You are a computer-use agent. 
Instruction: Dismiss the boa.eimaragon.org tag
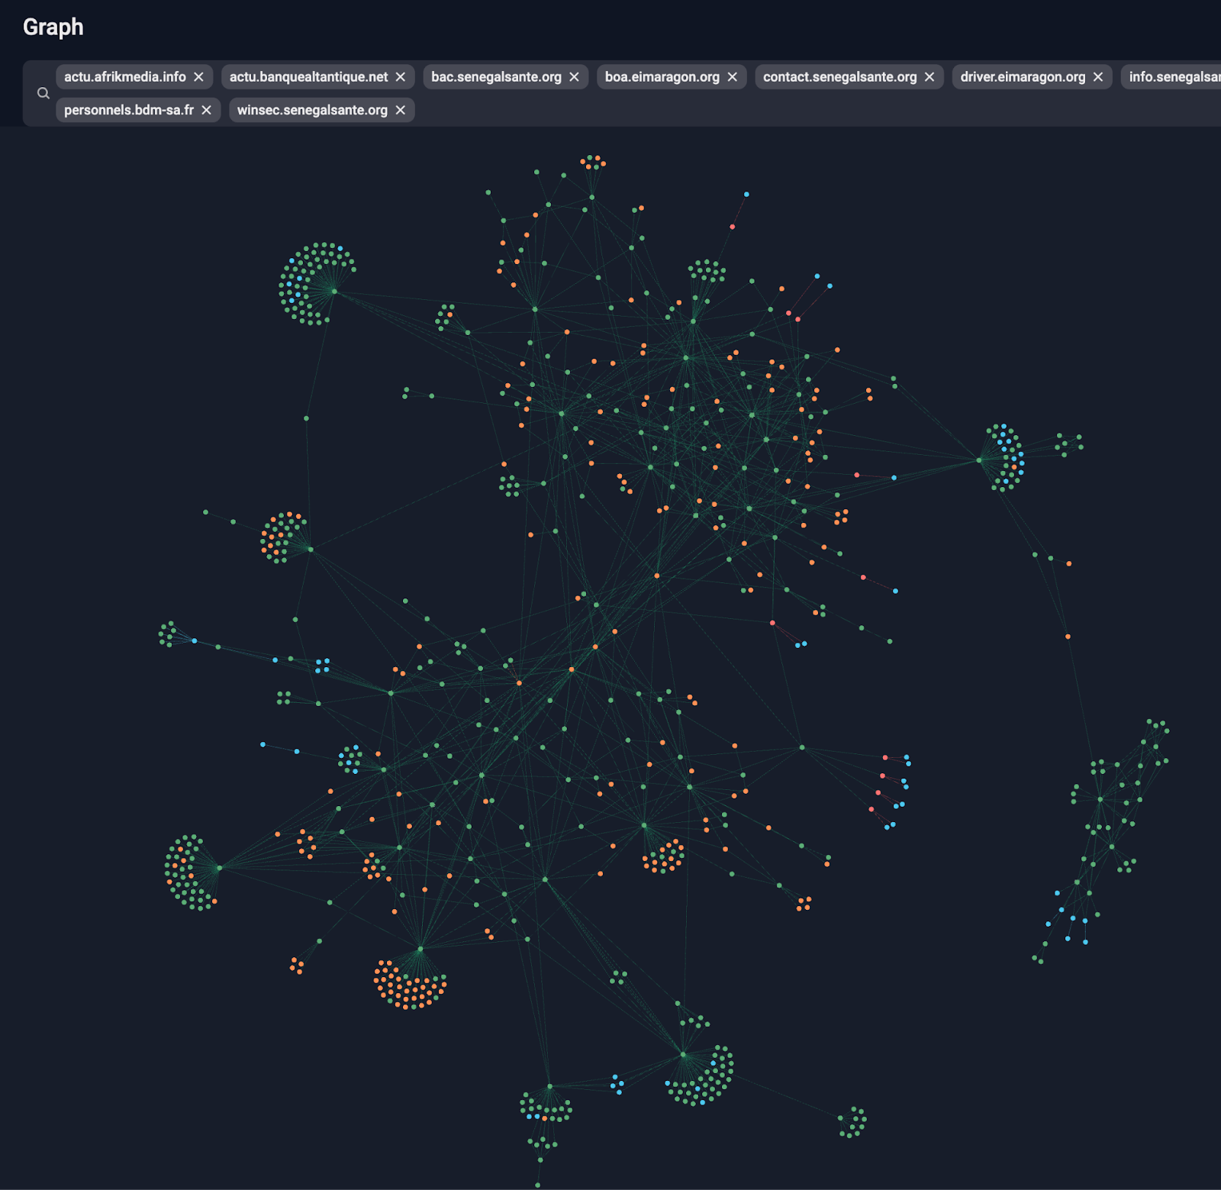[732, 76]
